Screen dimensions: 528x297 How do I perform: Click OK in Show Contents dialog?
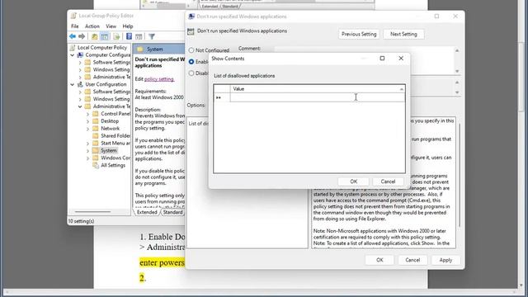click(x=354, y=181)
